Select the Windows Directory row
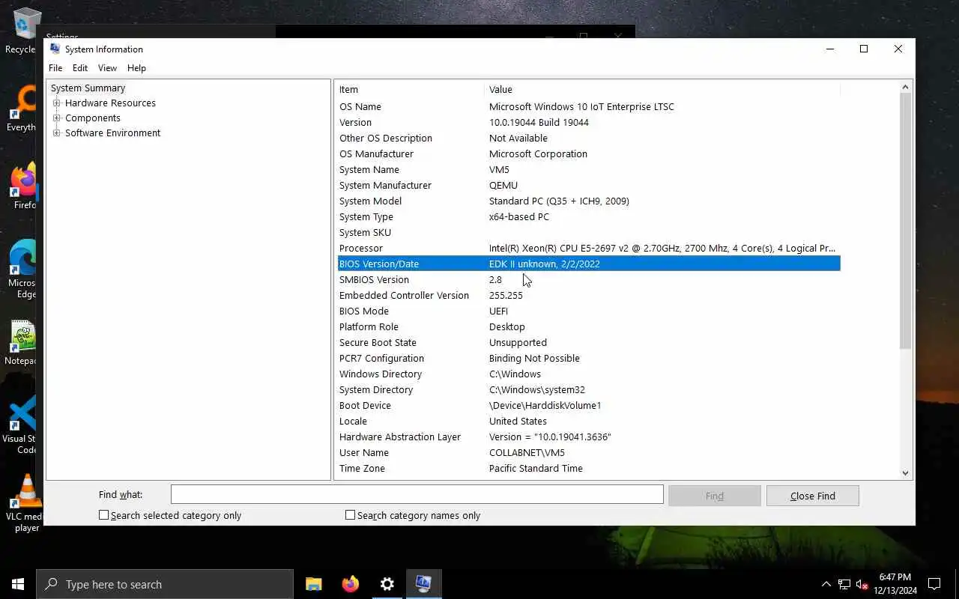This screenshot has height=599, width=959. (589, 374)
